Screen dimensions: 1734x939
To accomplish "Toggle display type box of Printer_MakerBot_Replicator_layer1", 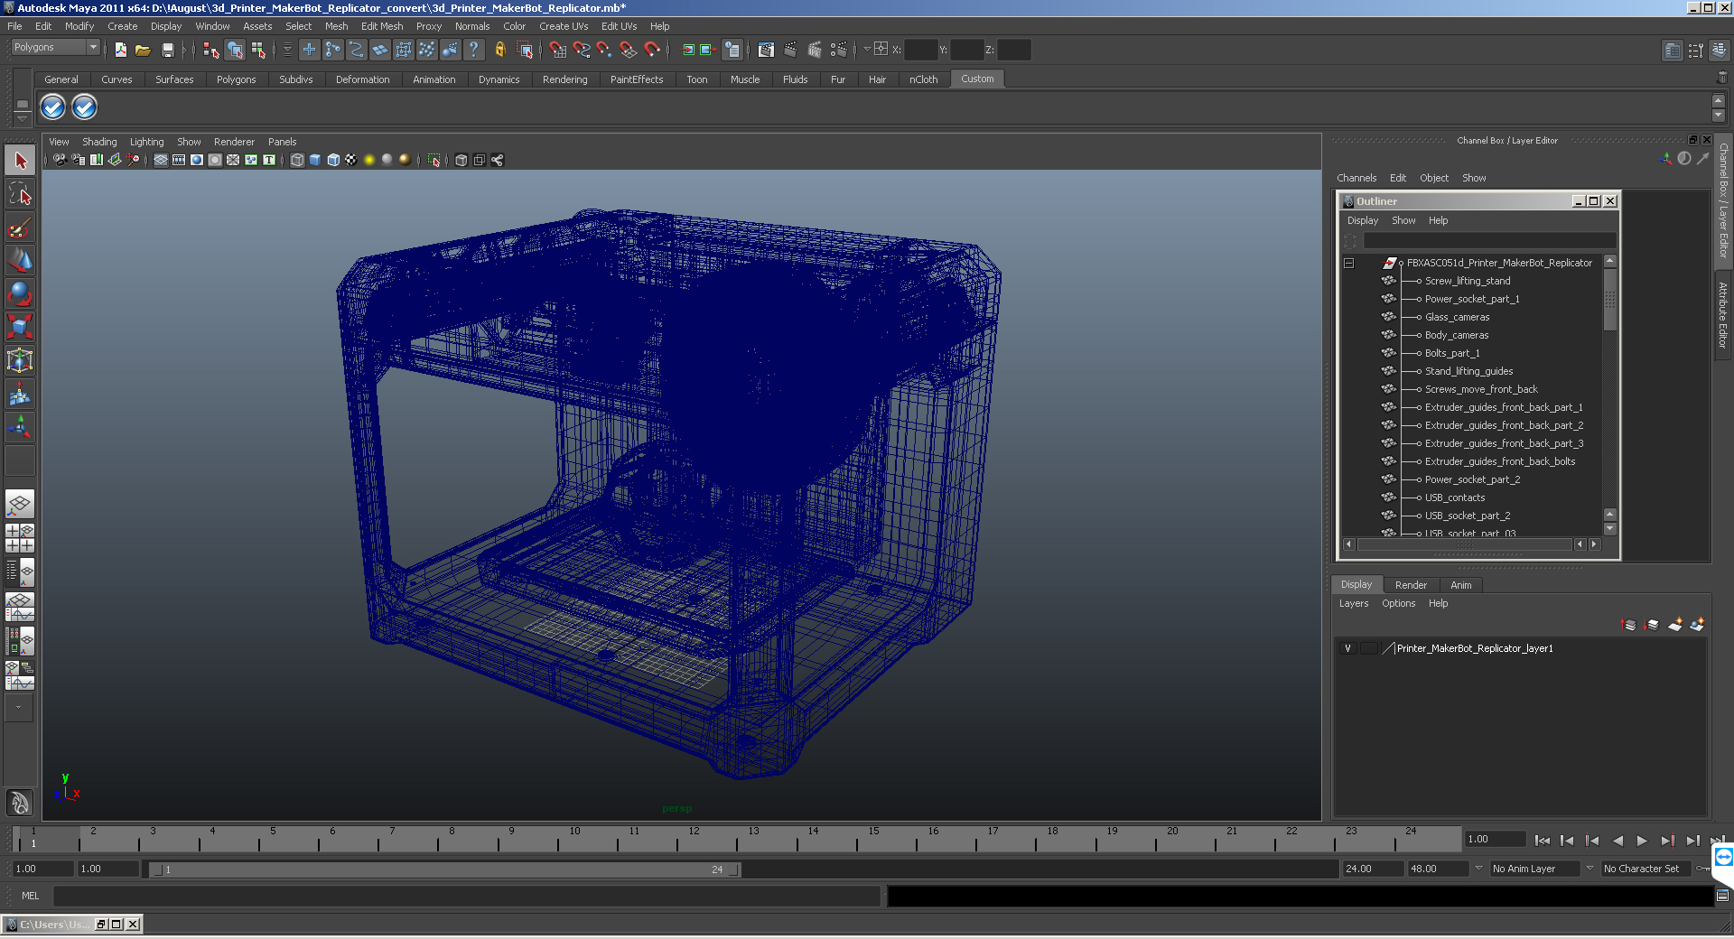I will click(1369, 648).
